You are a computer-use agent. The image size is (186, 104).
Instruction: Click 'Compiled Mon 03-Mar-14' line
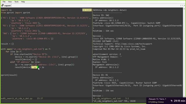119,49
